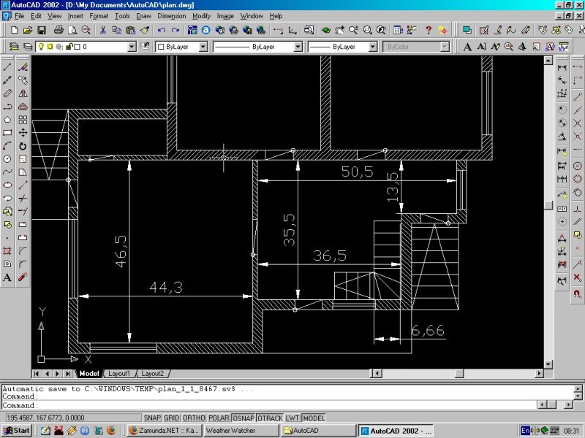Pick the Multiline Text tool

click(x=7, y=277)
